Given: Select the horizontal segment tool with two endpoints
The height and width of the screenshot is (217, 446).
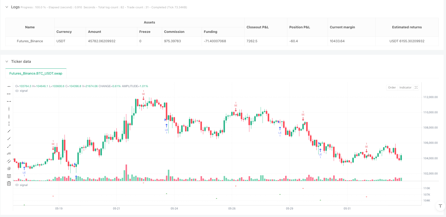Looking at the screenshot, I should [9, 101].
